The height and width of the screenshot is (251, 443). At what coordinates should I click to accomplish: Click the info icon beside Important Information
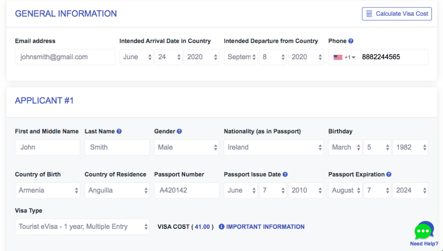click(221, 227)
